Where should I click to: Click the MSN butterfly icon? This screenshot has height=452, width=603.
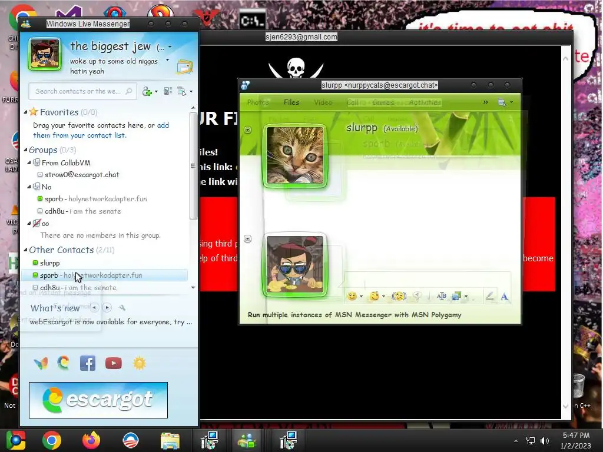point(41,363)
